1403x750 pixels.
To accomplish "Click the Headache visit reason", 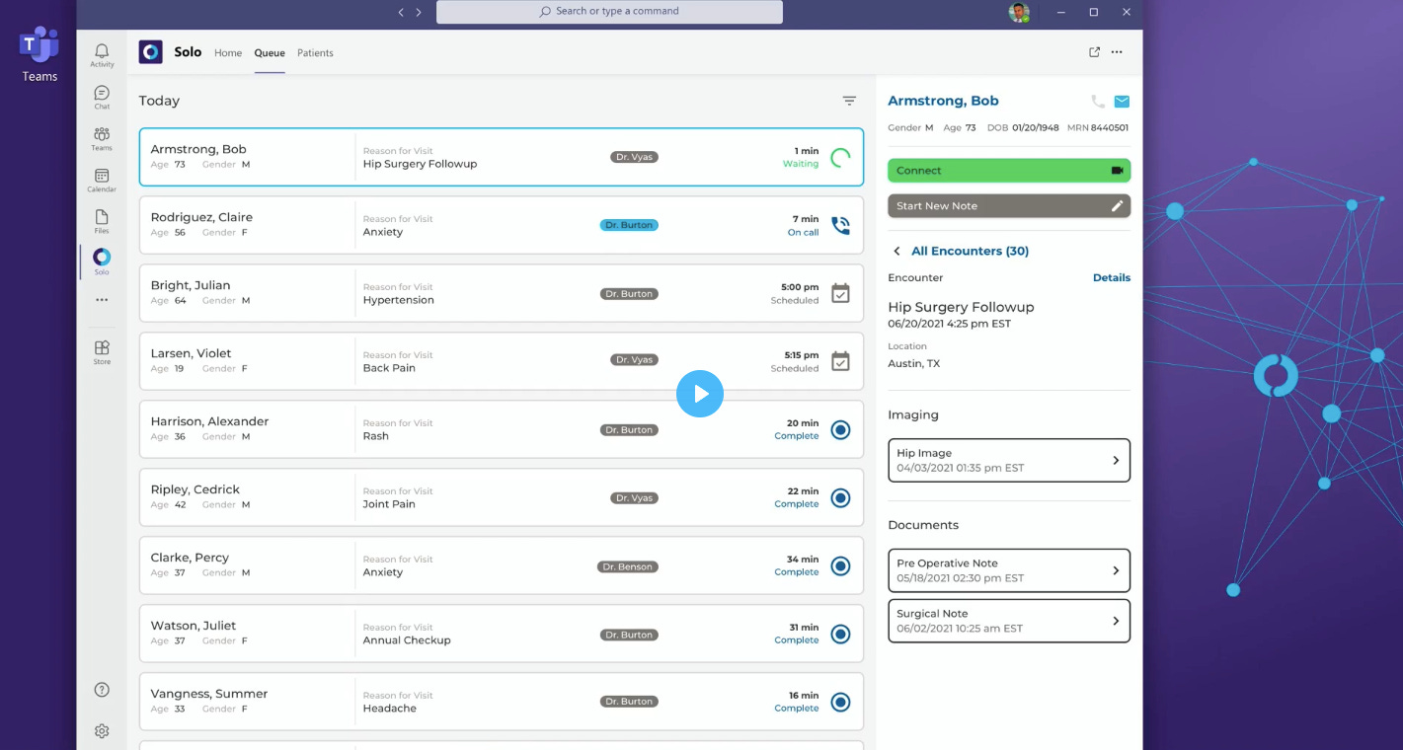I will click(390, 709).
